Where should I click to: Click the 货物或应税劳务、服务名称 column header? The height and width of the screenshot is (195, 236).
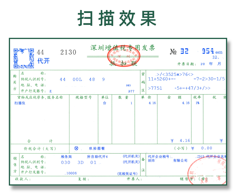point(40,97)
